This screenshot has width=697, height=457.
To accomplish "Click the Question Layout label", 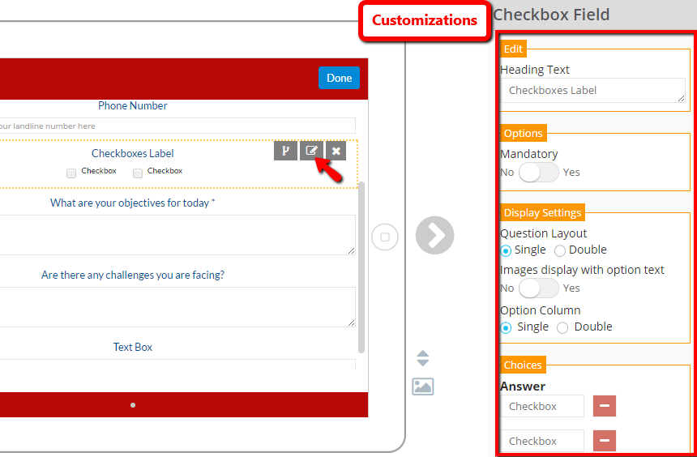I will 543,233.
